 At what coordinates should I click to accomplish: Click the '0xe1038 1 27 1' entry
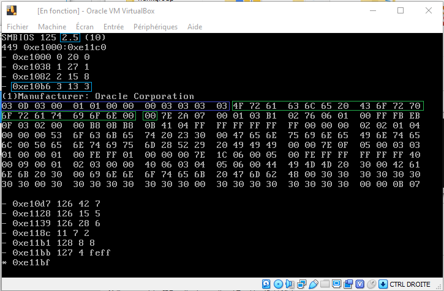51,67
